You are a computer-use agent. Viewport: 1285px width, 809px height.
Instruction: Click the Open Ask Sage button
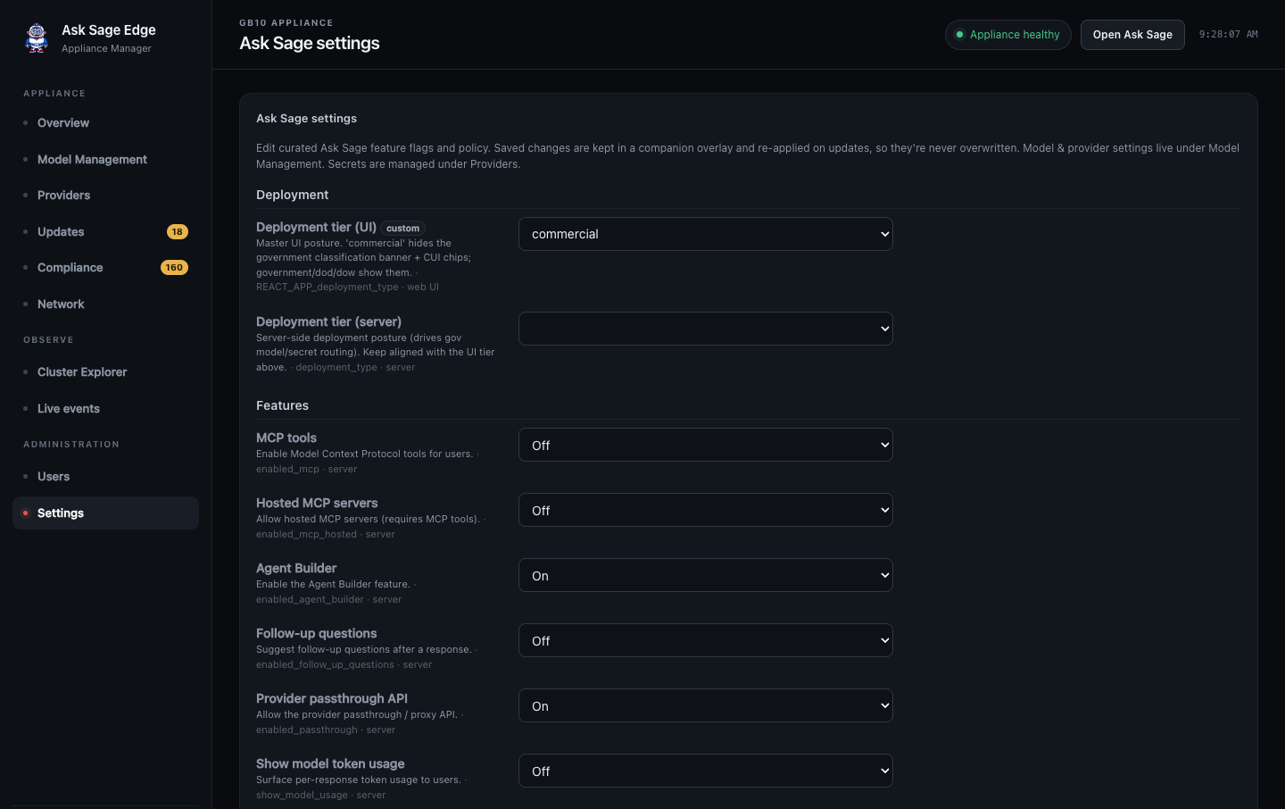1132,35
